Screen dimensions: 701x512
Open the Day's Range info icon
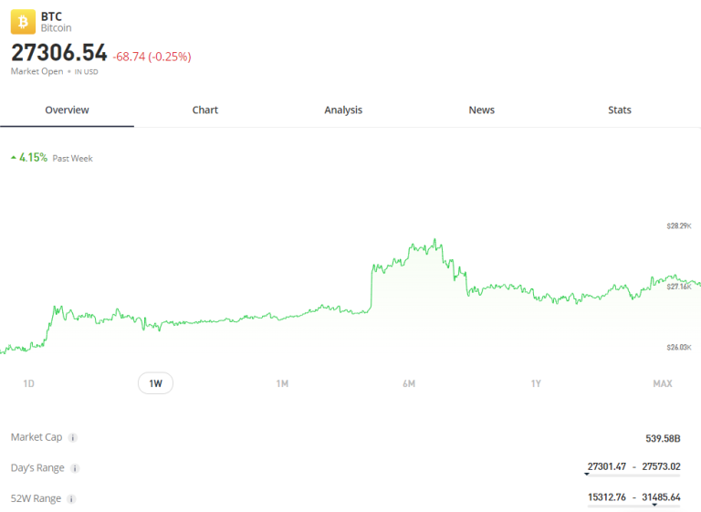pos(75,468)
